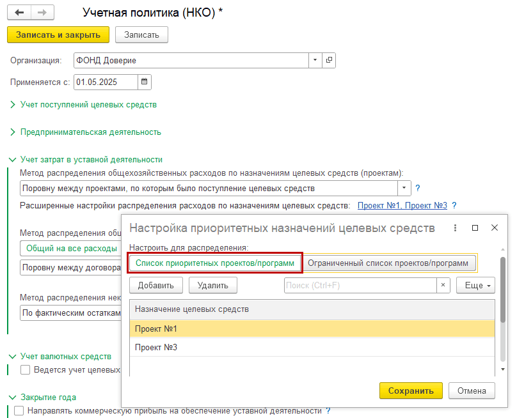Switch to Ограниченный список проектов/программ tab
This screenshot has width=517, height=418.
pyautogui.click(x=390, y=263)
